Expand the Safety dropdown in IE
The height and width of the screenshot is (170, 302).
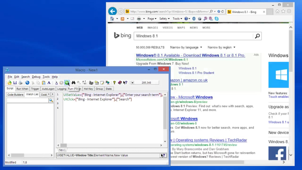164,19
